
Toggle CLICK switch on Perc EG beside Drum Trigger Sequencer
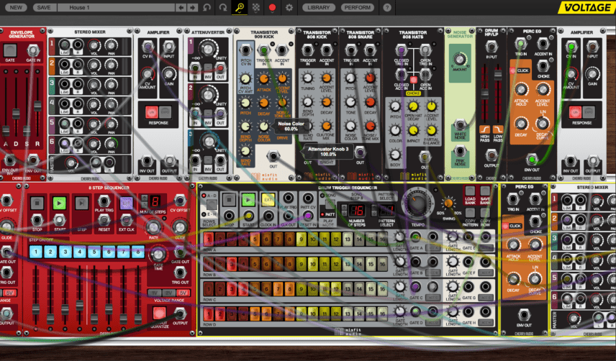pyautogui.click(x=505, y=226)
